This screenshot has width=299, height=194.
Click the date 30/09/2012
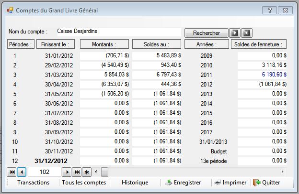59,132
